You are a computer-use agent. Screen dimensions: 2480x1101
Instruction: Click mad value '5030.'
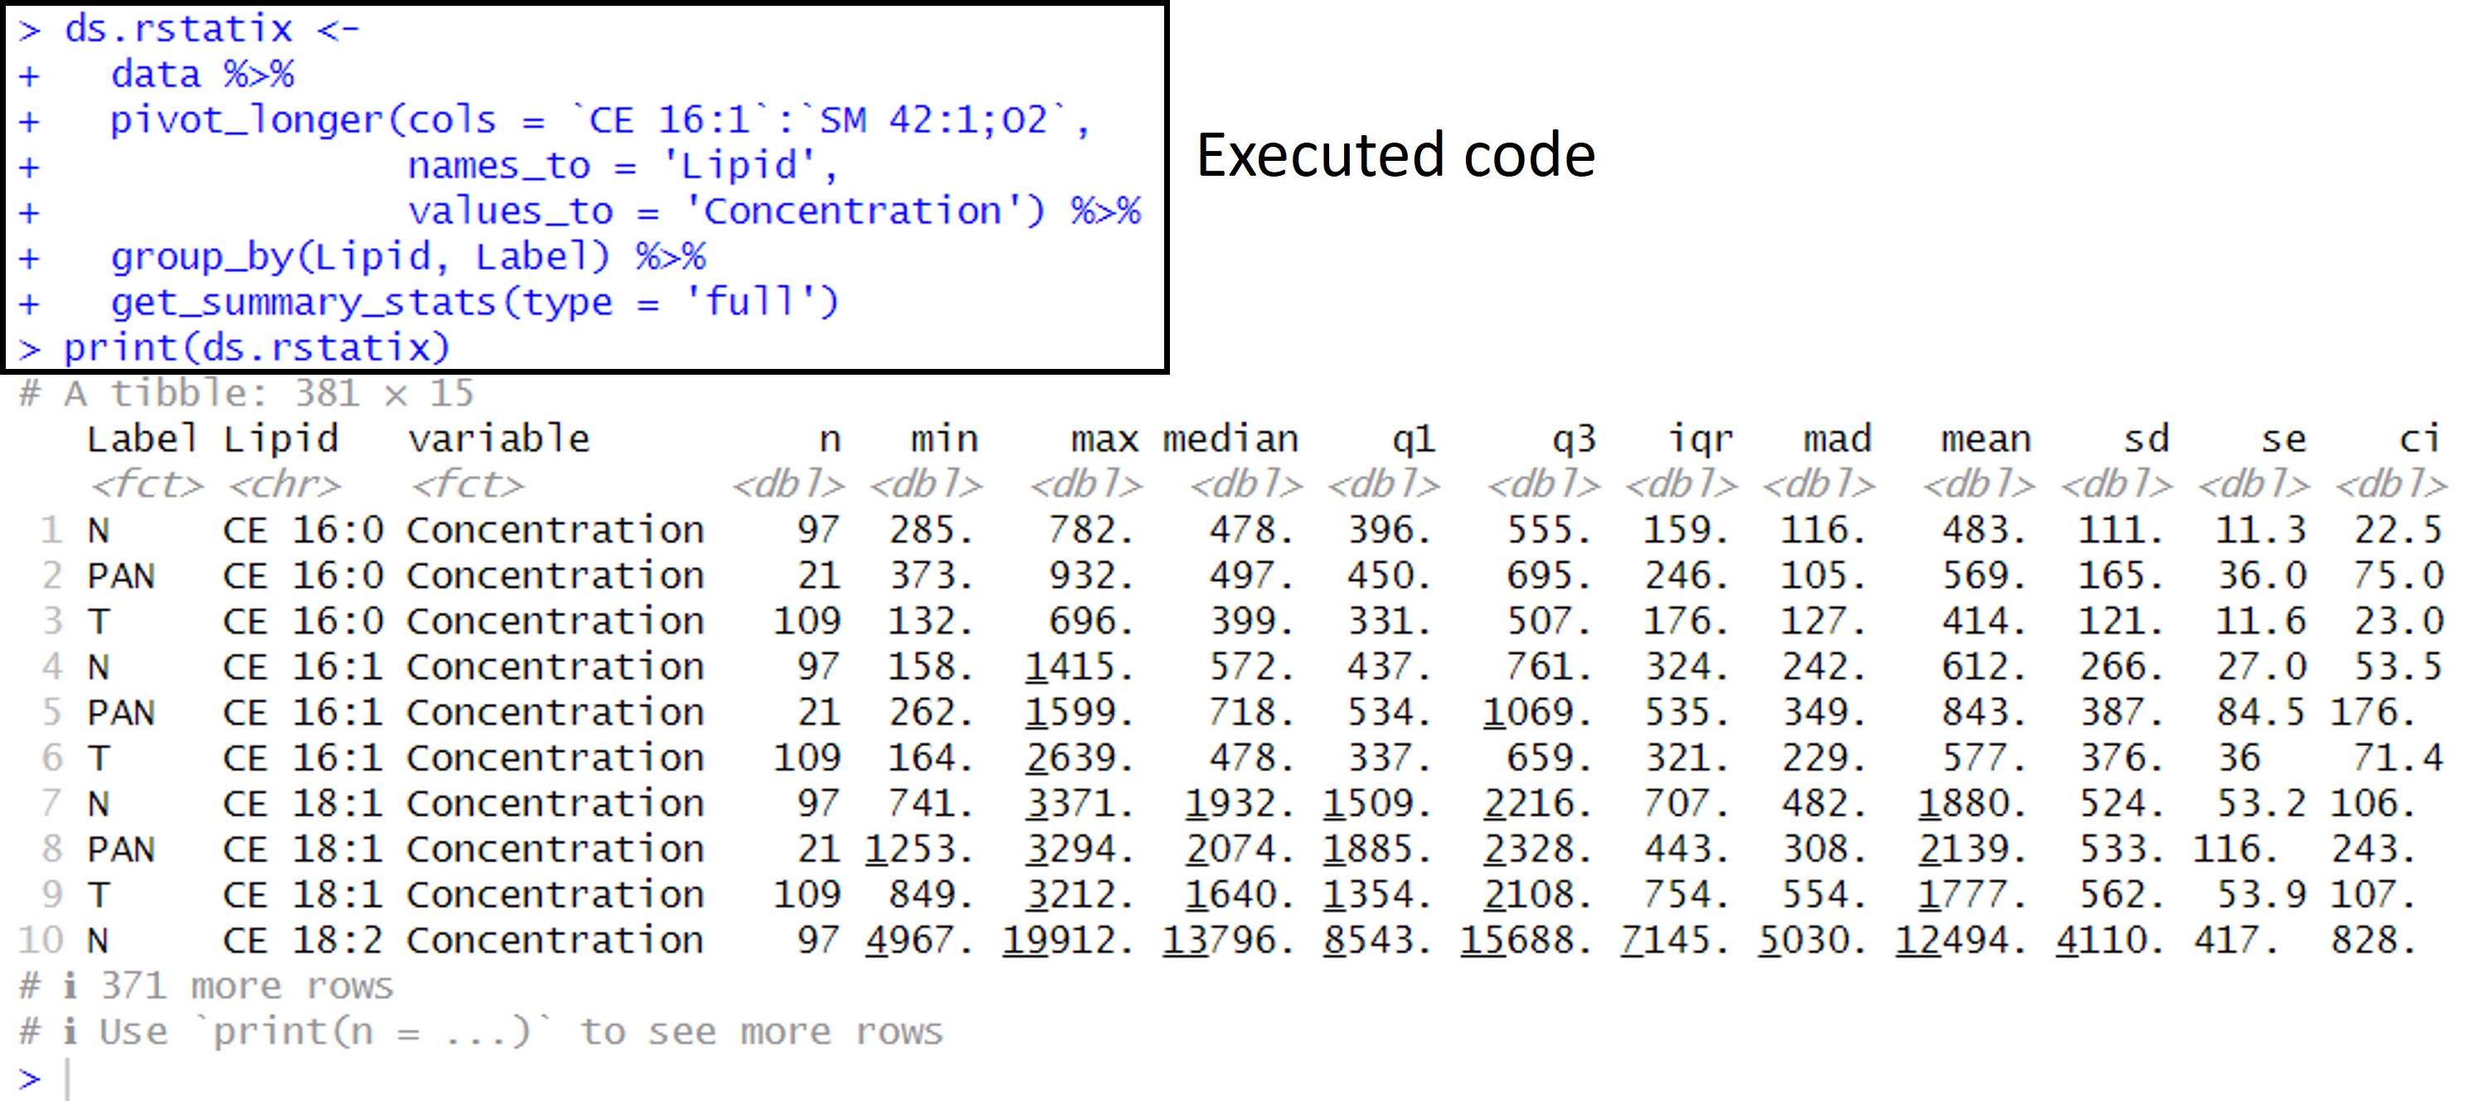1812,940
